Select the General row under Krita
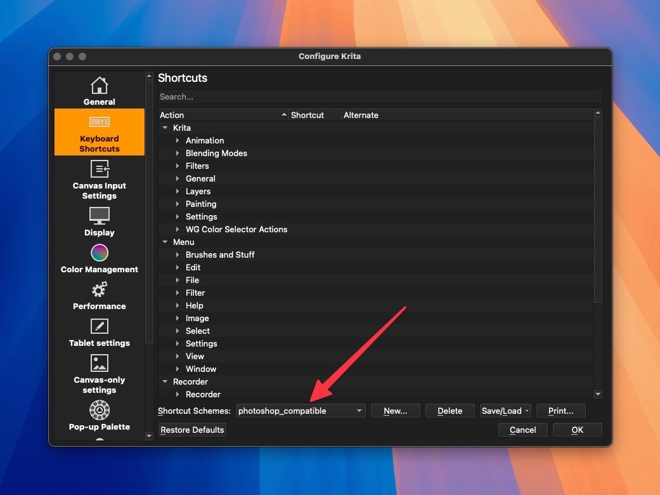 pos(376,178)
